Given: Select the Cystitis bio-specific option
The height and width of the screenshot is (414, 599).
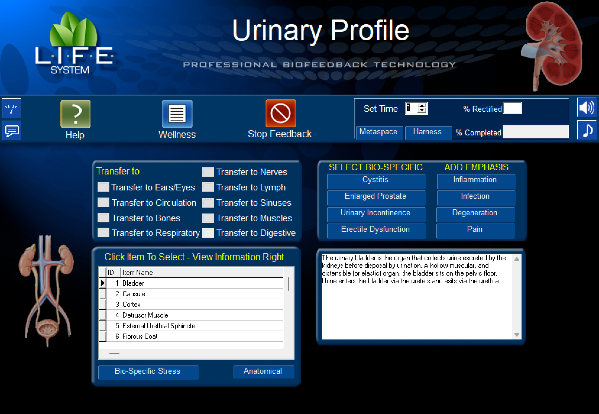Looking at the screenshot, I should click(376, 179).
